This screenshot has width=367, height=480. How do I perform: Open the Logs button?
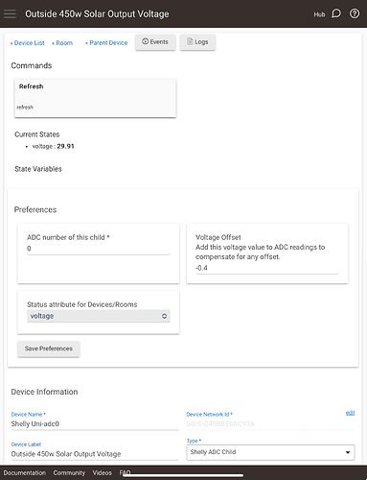pos(197,42)
